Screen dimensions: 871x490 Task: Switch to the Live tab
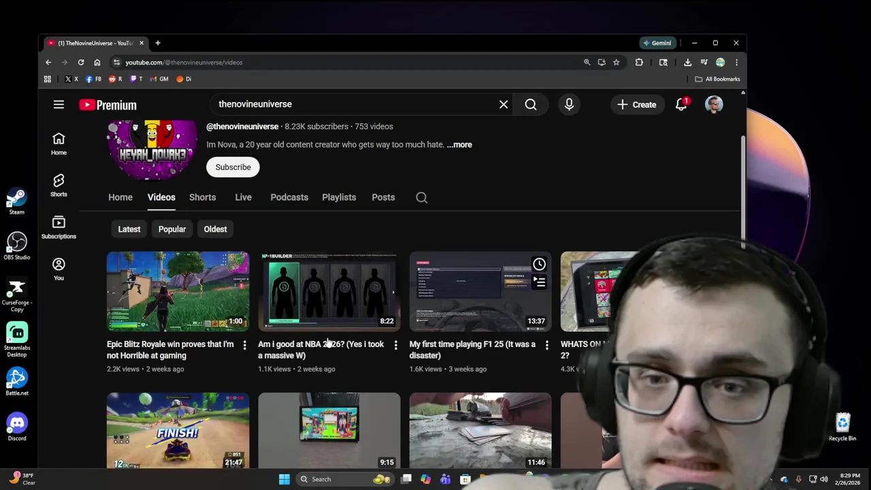tap(243, 197)
